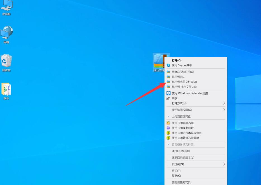Expand the 发送到(N) submenu arrow
The image size is (261, 185).
[224, 164]
